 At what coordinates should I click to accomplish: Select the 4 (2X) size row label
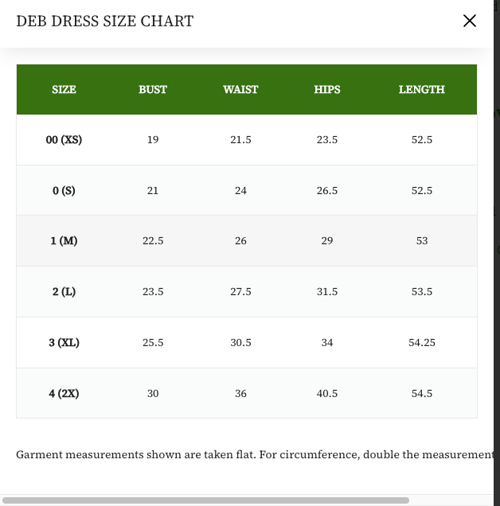pyautogui.click(x=64, y=393)
